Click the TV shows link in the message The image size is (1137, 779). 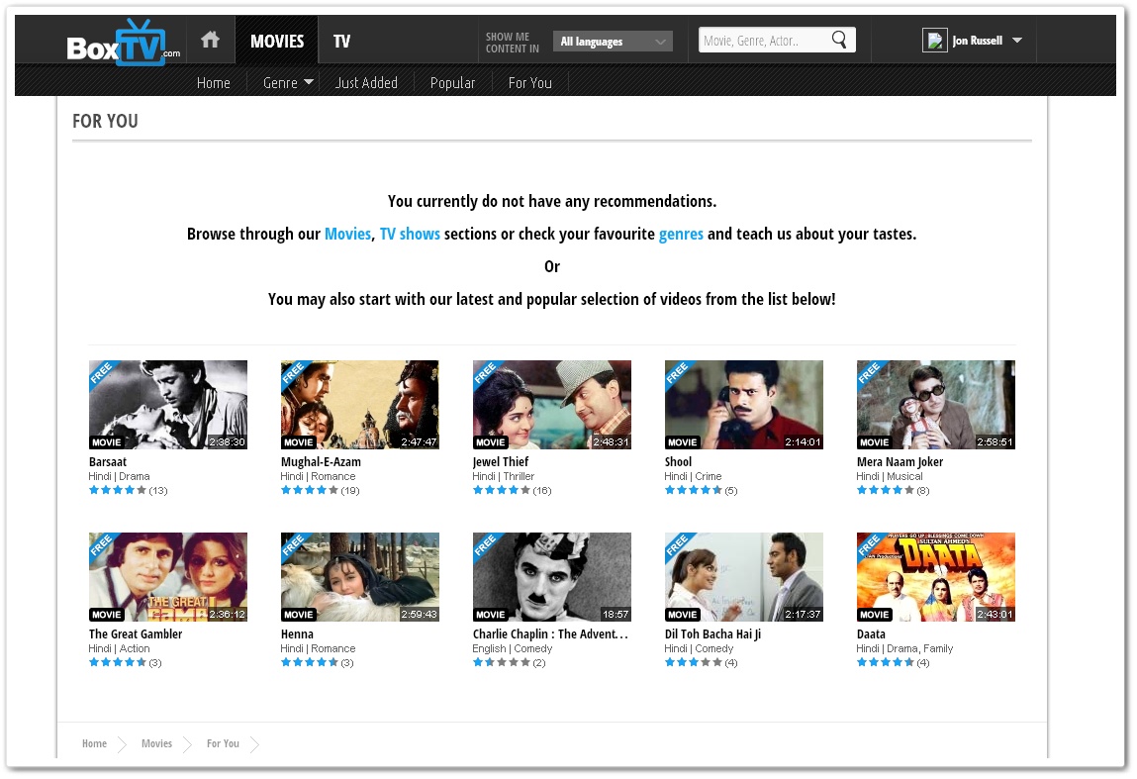coord(410,234)
